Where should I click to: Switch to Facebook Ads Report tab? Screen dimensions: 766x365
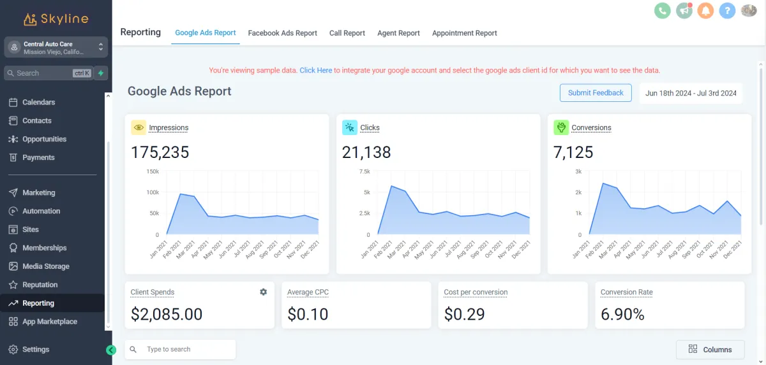283,33
